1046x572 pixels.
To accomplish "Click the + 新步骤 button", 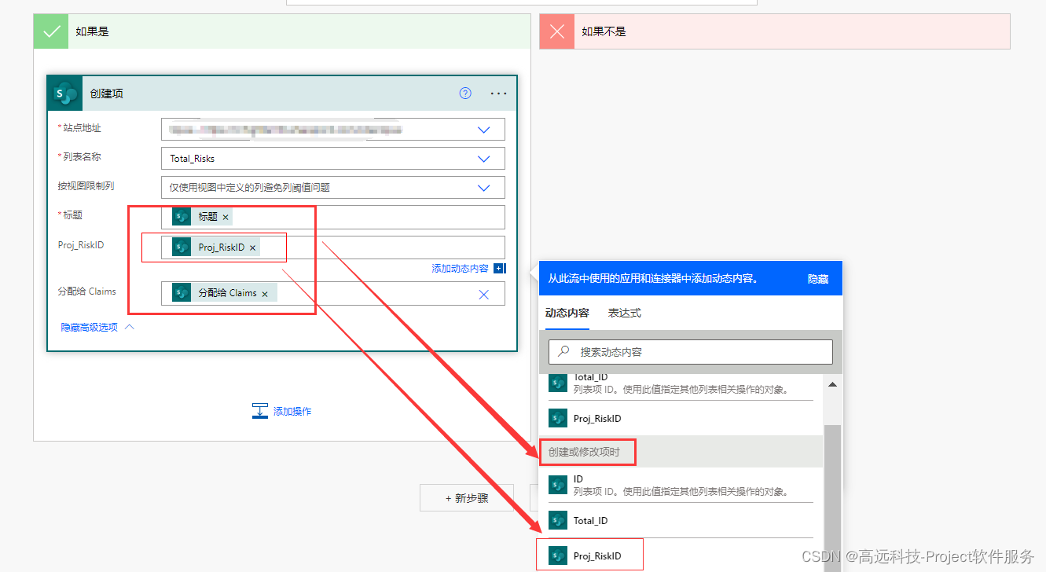I will coord(466,497).
